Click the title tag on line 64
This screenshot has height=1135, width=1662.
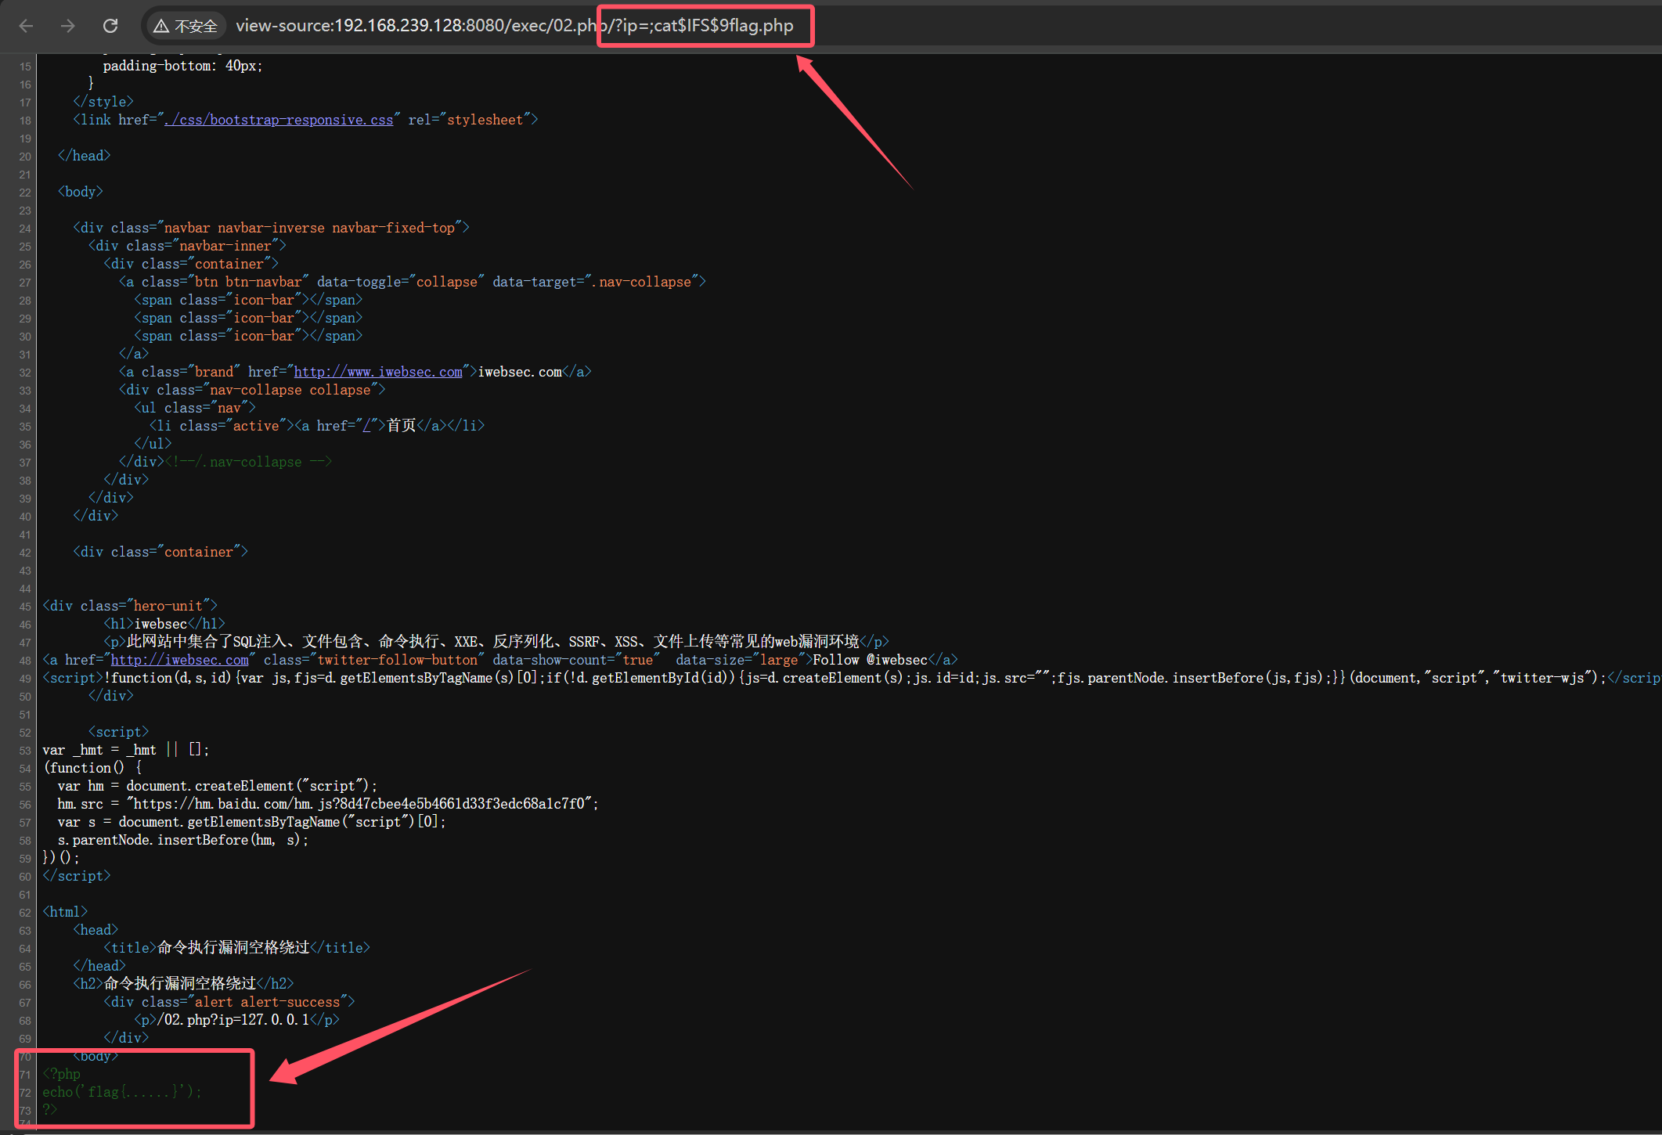tap(235, 948)
